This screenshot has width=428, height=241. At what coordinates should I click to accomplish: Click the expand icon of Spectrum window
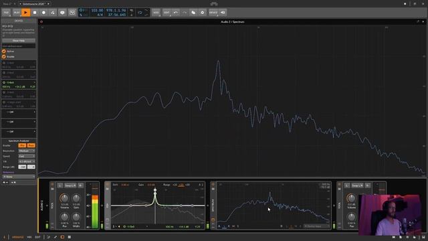pos(418,21)
